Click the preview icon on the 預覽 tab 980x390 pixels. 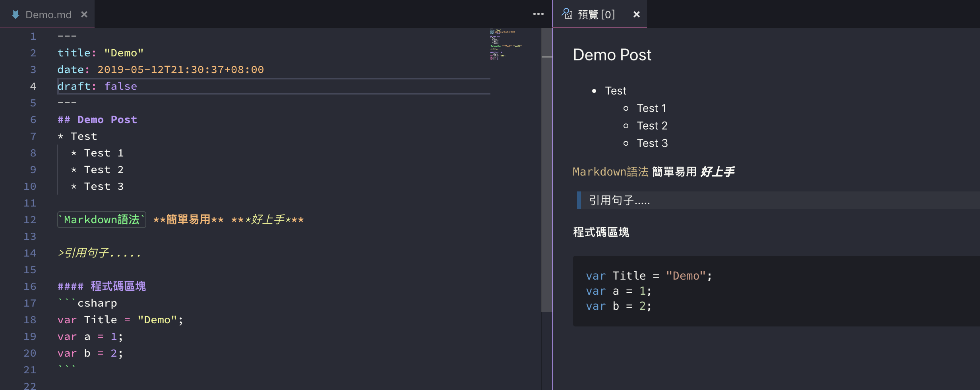(x=567, y=14)
